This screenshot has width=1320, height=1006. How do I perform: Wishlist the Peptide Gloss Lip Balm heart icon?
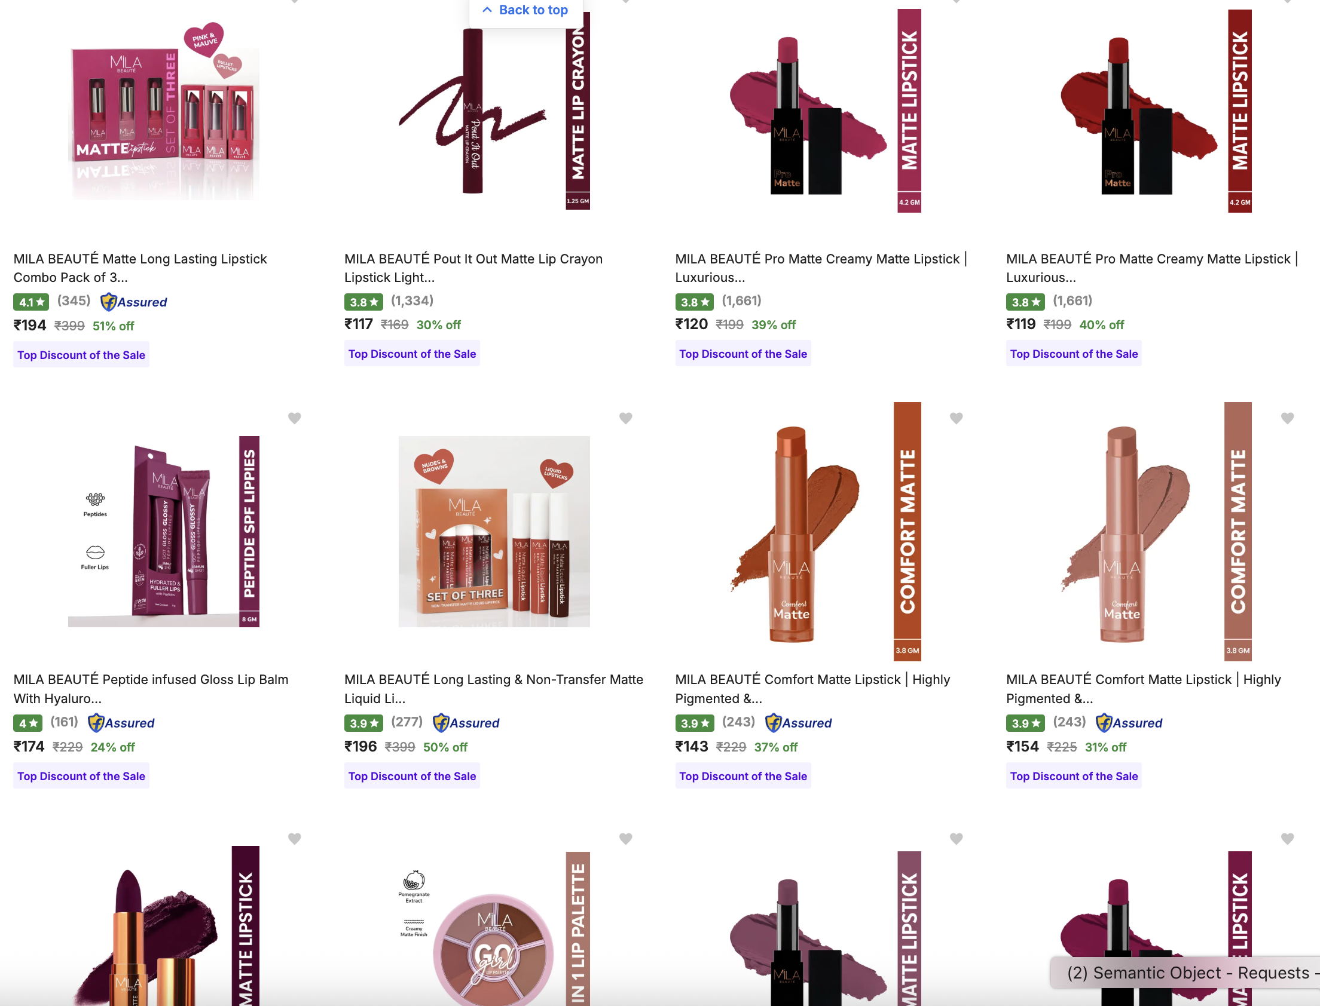[x=294, y=418]
